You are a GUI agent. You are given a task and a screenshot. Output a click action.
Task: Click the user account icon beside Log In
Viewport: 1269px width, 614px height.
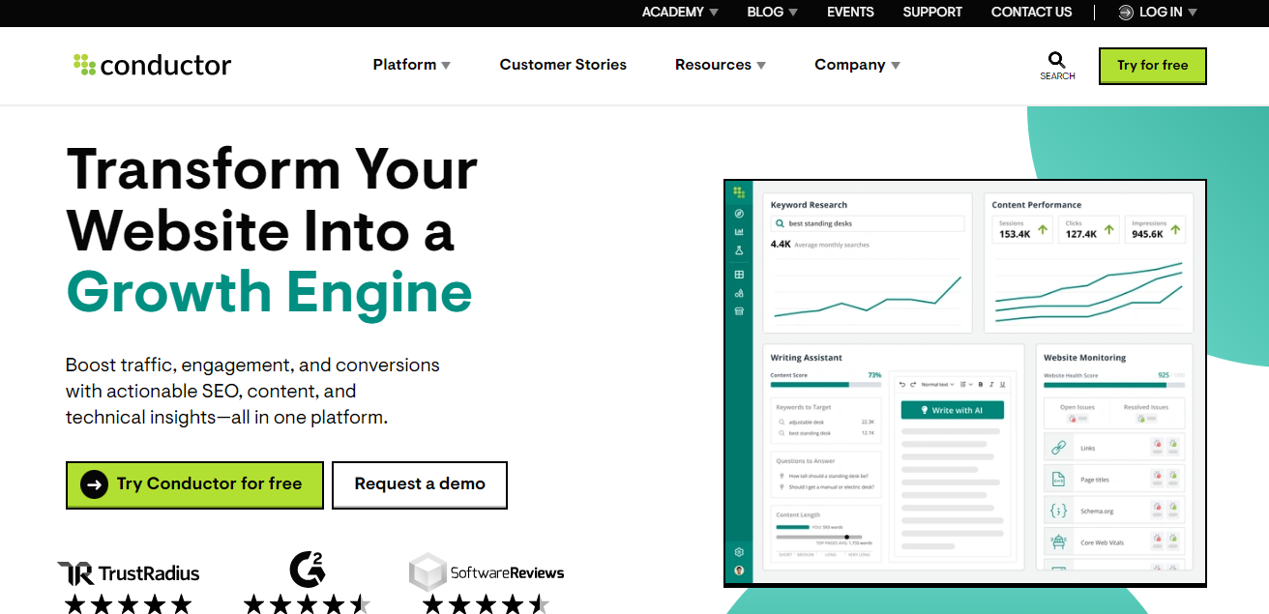coord(1126,13)
